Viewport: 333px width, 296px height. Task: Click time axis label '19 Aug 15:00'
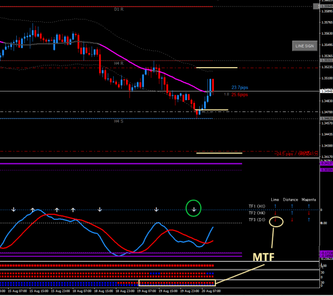coord(168,291)
